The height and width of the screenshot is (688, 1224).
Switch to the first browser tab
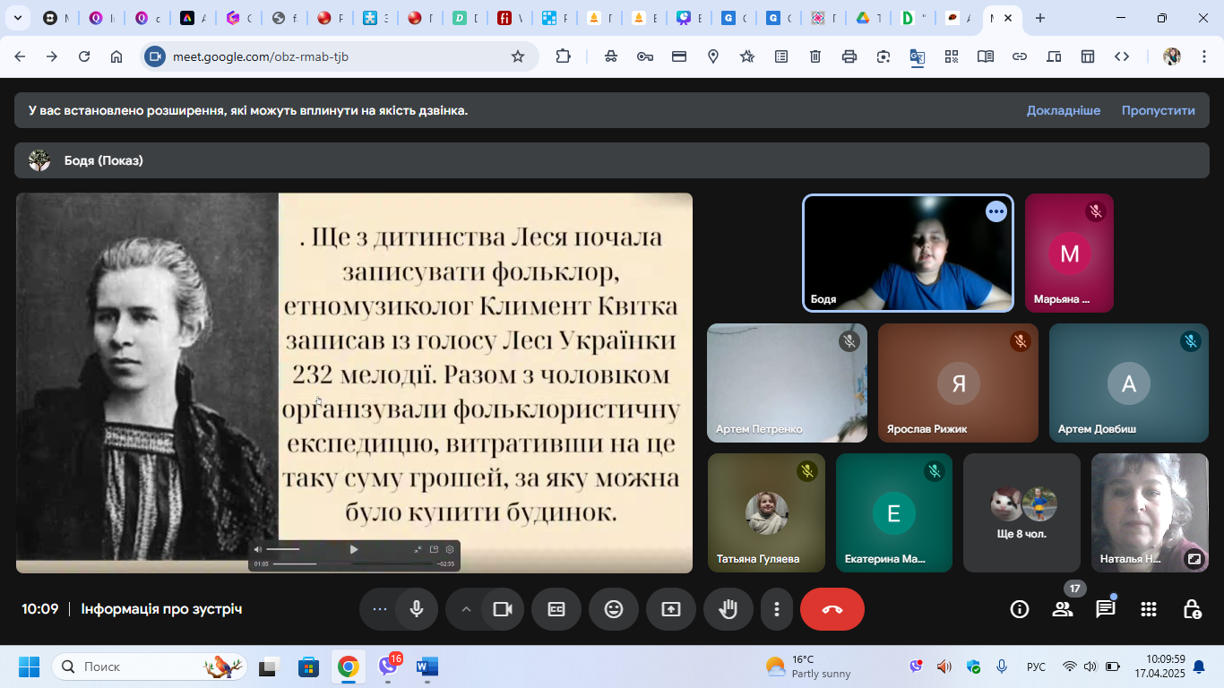pyautogui.click(x=56, y=18)
